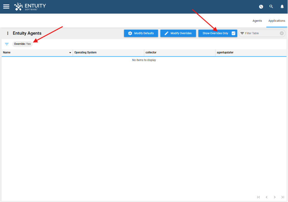288x202 pixels.
Task: Switch to the Agents tab
Action: (257, 21)
